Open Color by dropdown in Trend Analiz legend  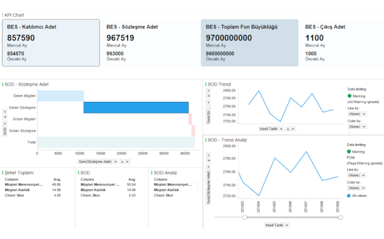pyautogui.click(x=356, y=188)
